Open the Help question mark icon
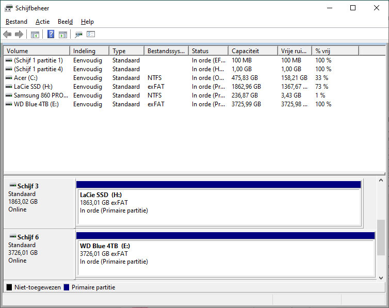The width and height of the screenshot is (389, 308). point(51,34)
